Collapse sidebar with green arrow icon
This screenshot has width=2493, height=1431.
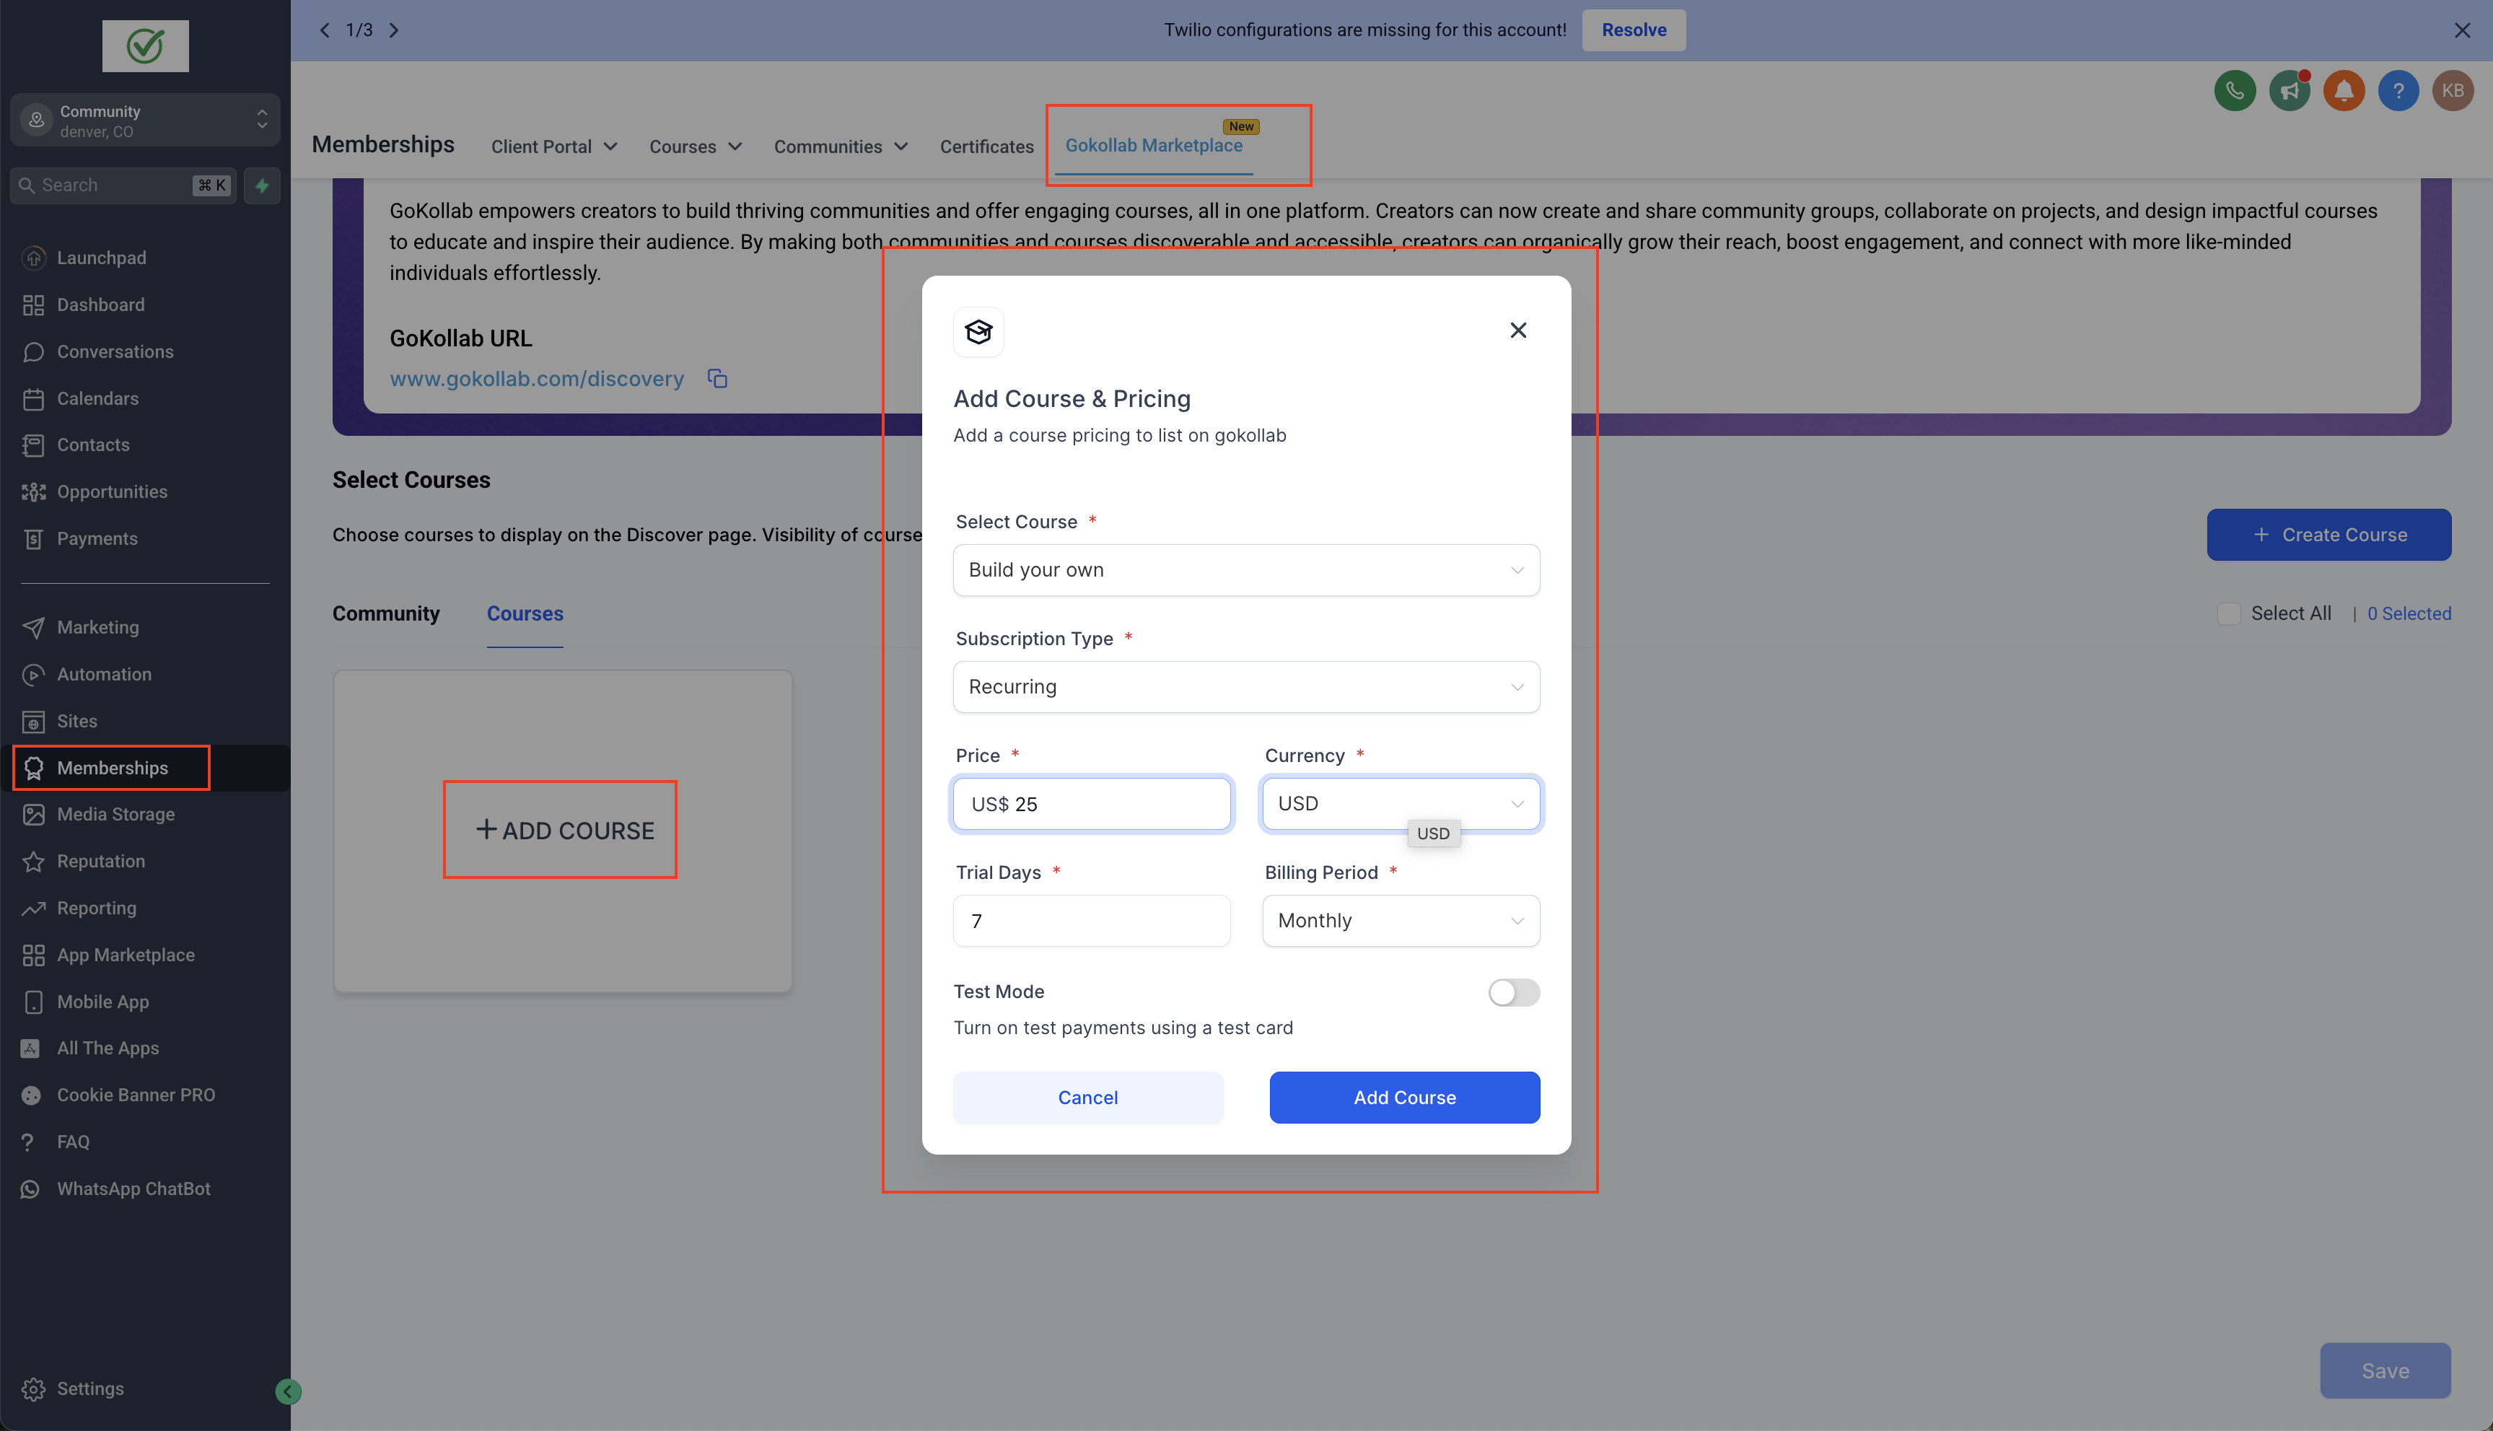click(288, 1391)
